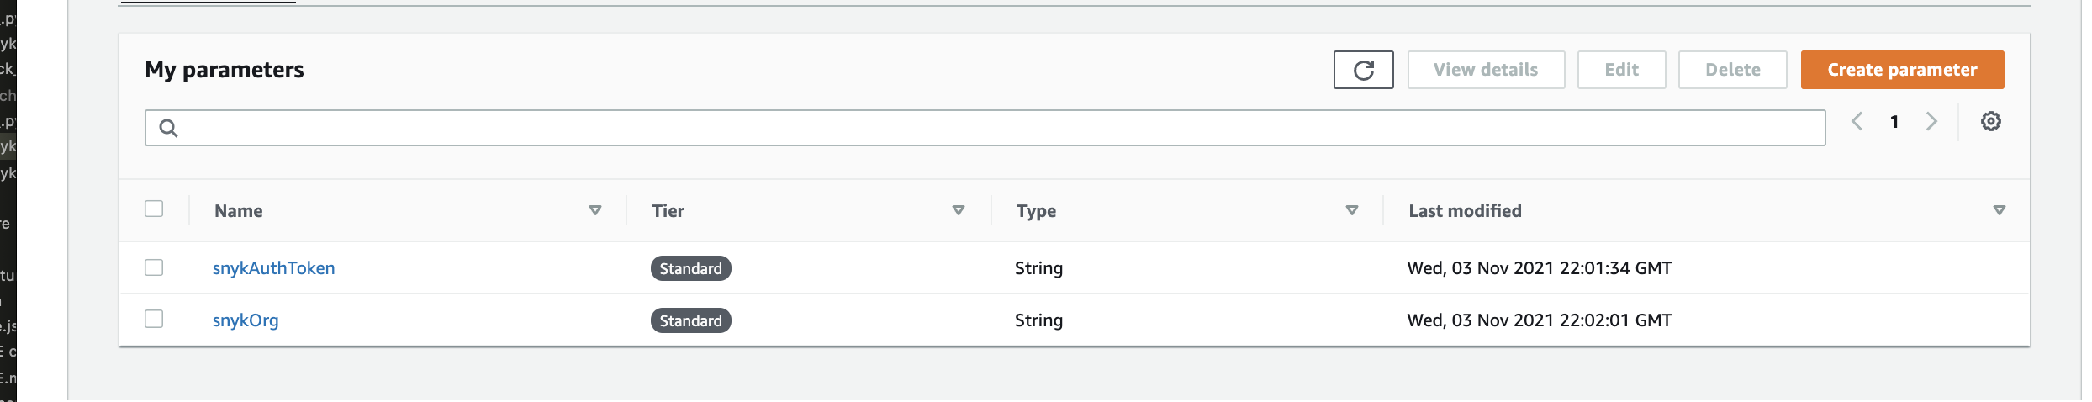2092x402 pixels.
Task: Go to previous page arrow
Action: [x=1857, y=122]
